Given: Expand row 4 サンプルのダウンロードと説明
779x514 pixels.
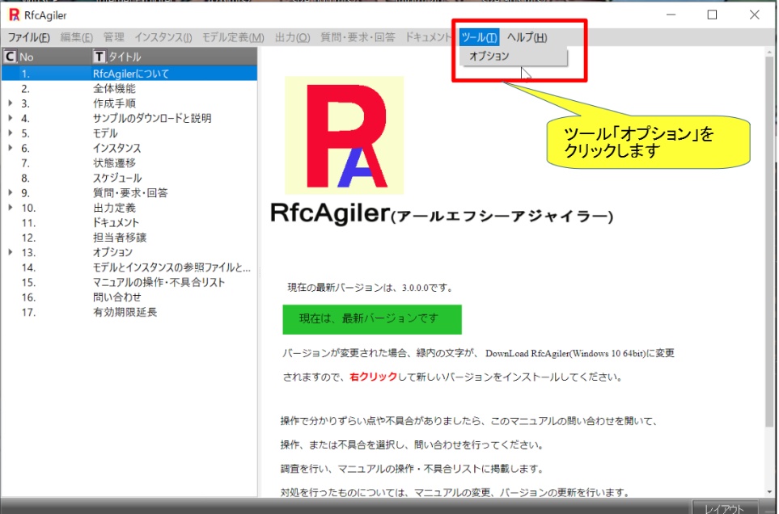Looking at the screenshot, I should pyautogui.click(x=11, y=118).
